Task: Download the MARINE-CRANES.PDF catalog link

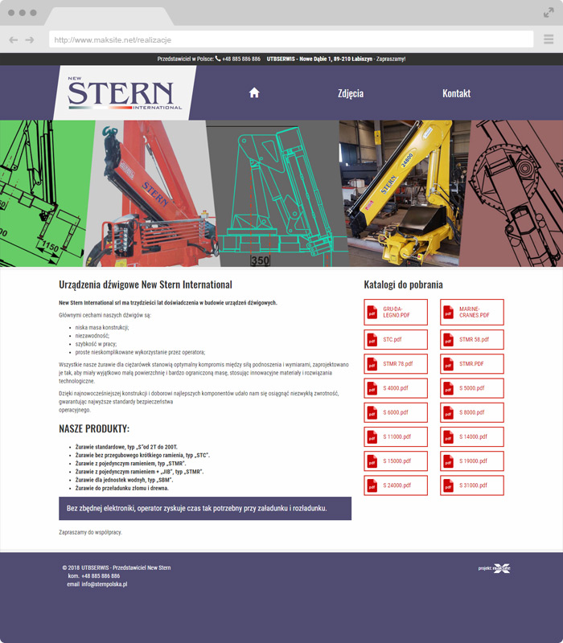Action: click(x=475, y=312)
